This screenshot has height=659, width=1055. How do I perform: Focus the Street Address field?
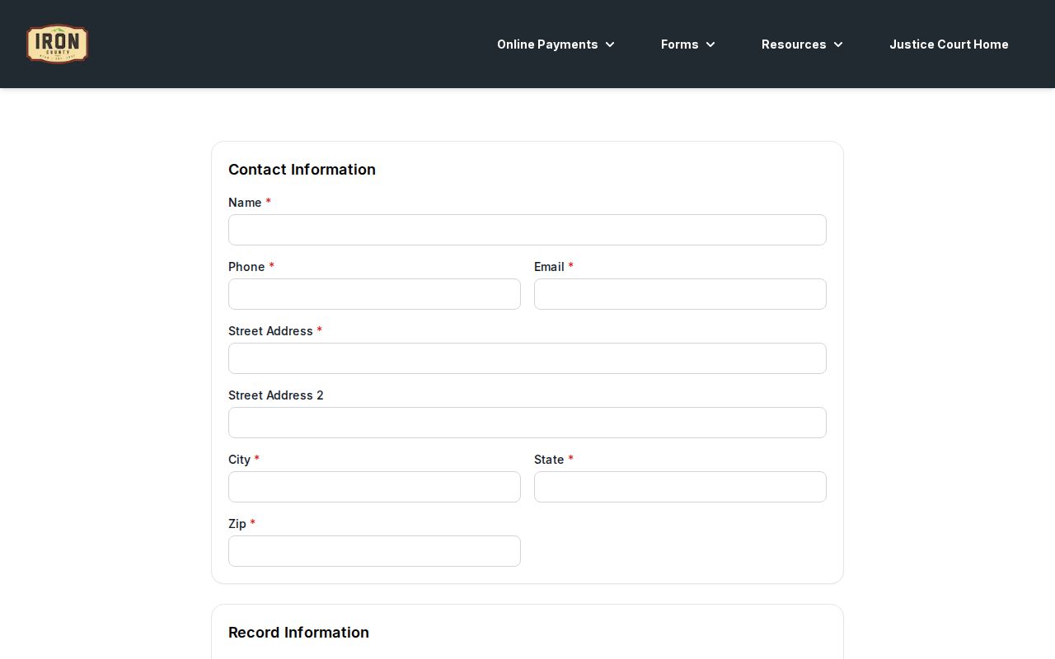click(527, 358)
